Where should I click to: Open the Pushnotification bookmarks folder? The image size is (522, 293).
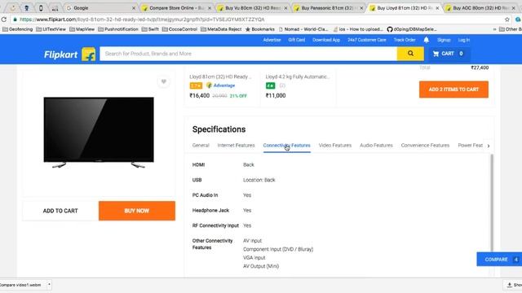pos(118,29)
